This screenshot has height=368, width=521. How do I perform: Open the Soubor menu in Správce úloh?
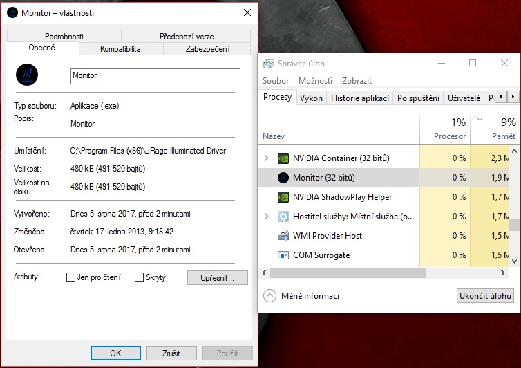tap(276, 81)
